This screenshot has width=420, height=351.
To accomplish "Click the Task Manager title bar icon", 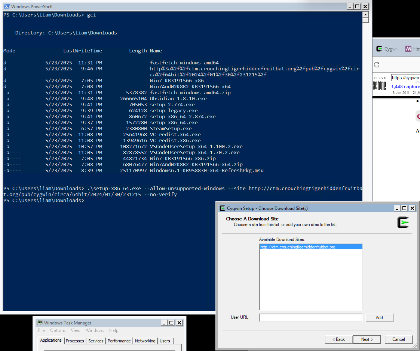I will (x=40, y=323).
